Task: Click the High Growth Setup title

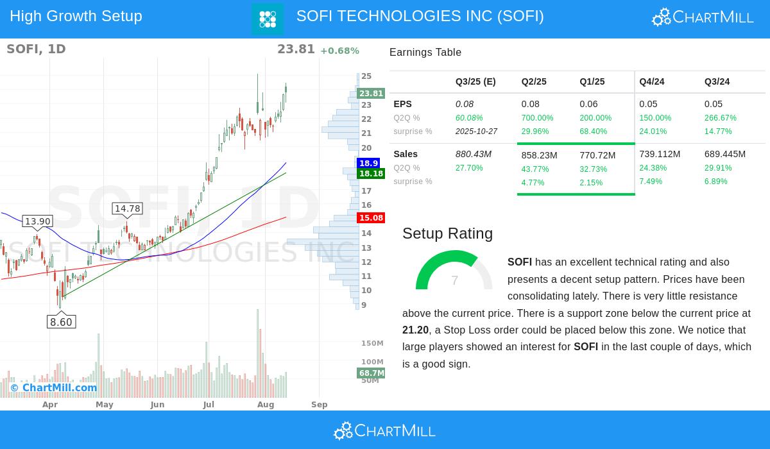Action: pyautogui.click(x=76, y=16)
